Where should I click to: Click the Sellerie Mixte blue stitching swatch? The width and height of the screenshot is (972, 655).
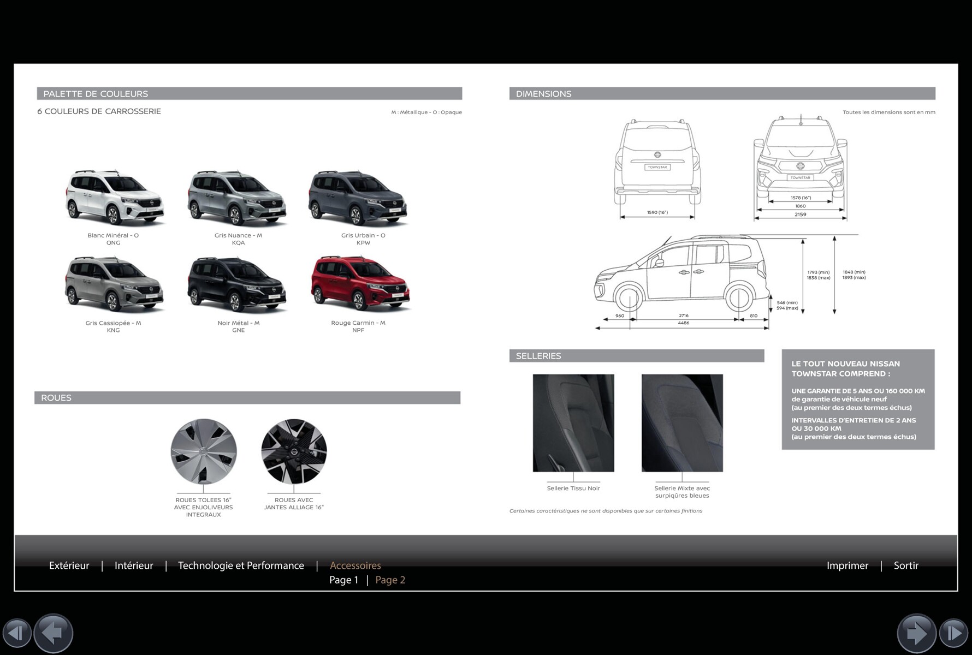click(x=682, y=423)
